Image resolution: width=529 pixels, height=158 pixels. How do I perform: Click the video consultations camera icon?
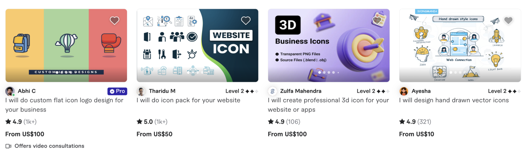pos(8,146)
